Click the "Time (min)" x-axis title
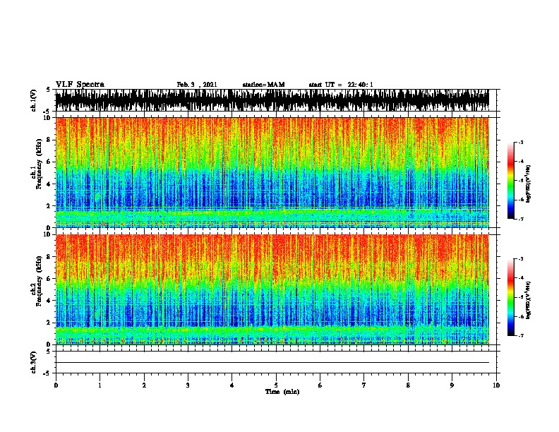559x432 pixels. (282, 392)
